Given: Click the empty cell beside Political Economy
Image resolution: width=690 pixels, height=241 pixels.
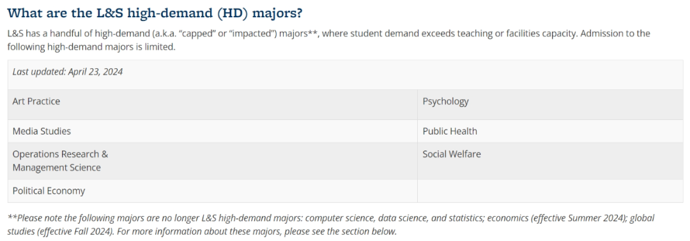Looking at the screenshot, I should (550, 191).
